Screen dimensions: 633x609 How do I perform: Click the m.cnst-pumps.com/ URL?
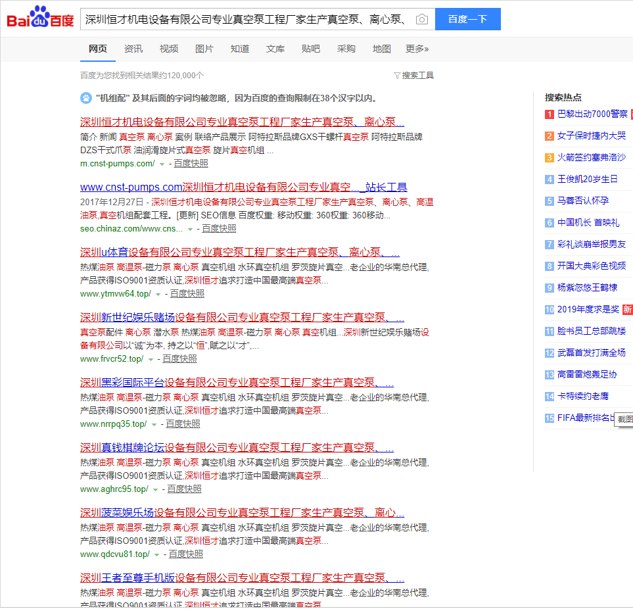point(118,164)
